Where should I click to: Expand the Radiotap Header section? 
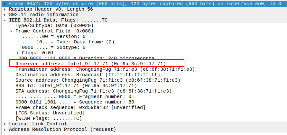pyautogui.click(x=5, y=9)
